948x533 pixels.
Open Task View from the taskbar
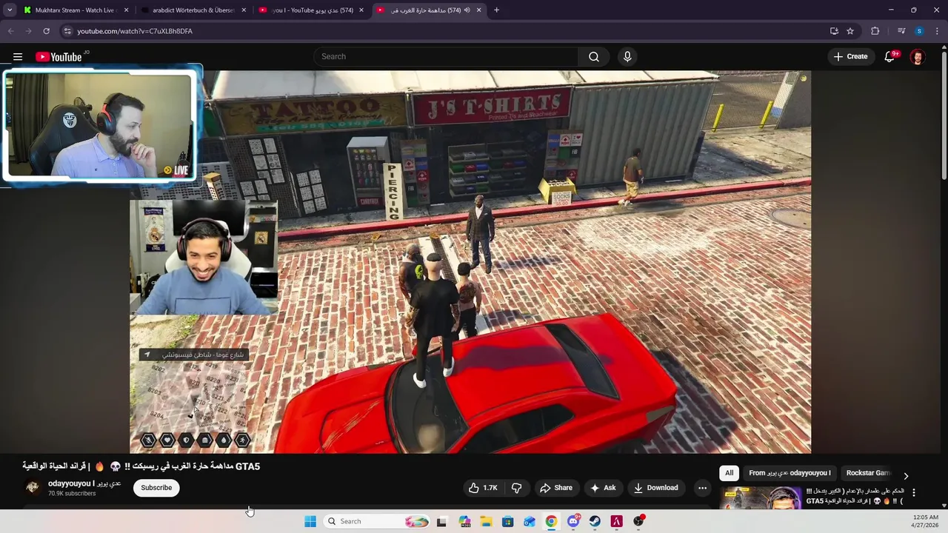pyautogui.click(x=441, y=521)
